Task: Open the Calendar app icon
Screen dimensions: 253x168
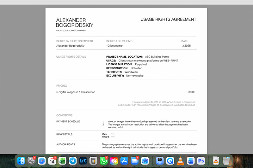Action: [52, 161]
